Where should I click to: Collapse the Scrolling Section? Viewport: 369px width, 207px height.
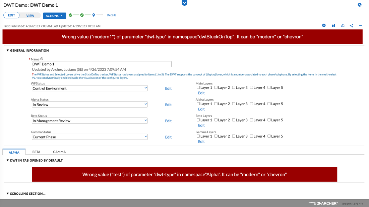point(7,194)
